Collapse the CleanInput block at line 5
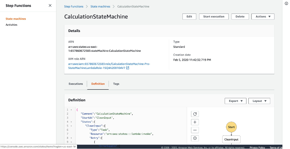 click(x=71, y=126)
